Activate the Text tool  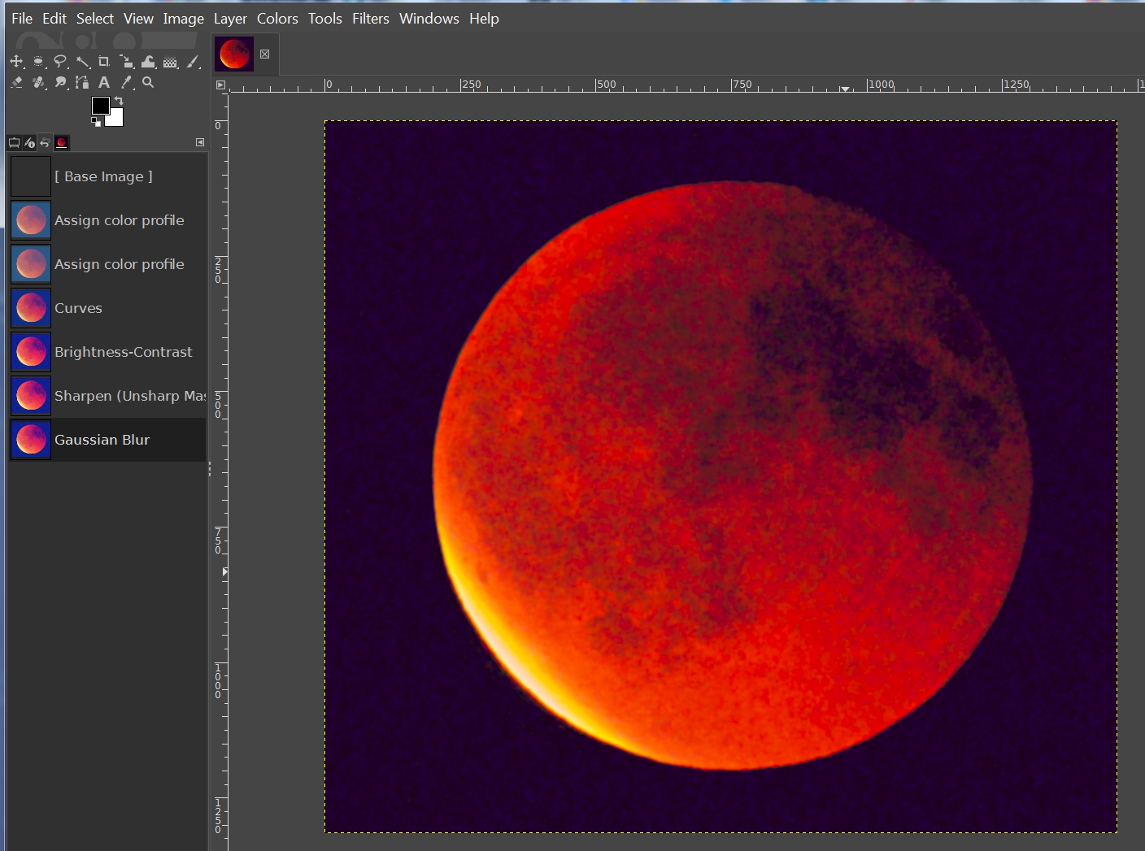point(104,83)
